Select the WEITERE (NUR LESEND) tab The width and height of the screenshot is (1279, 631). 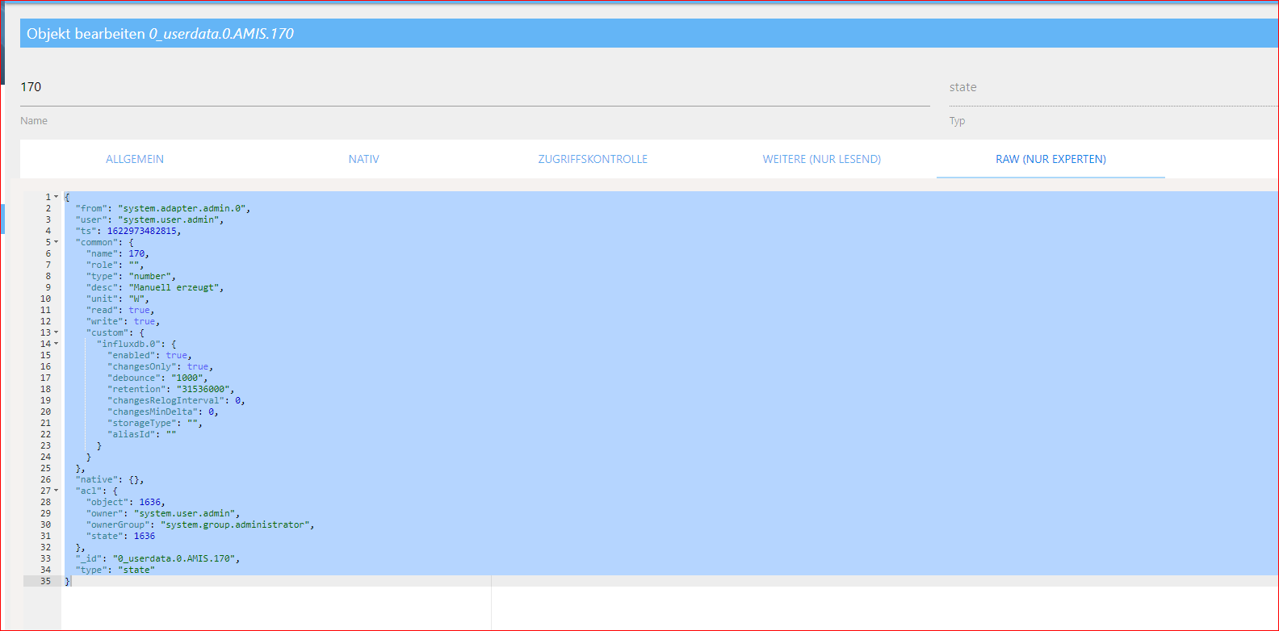pos(821,159)
